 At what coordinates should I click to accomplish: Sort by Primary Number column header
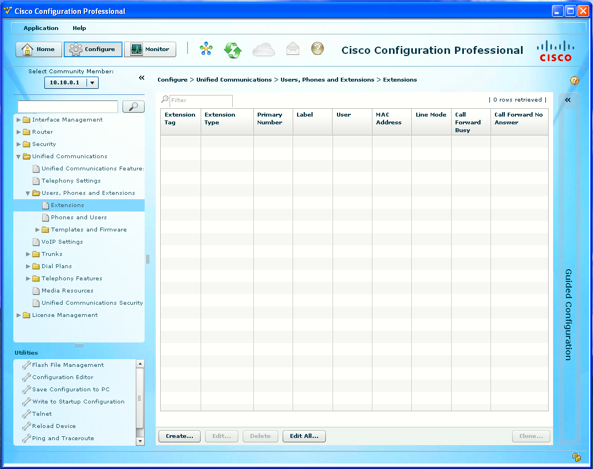273,122
